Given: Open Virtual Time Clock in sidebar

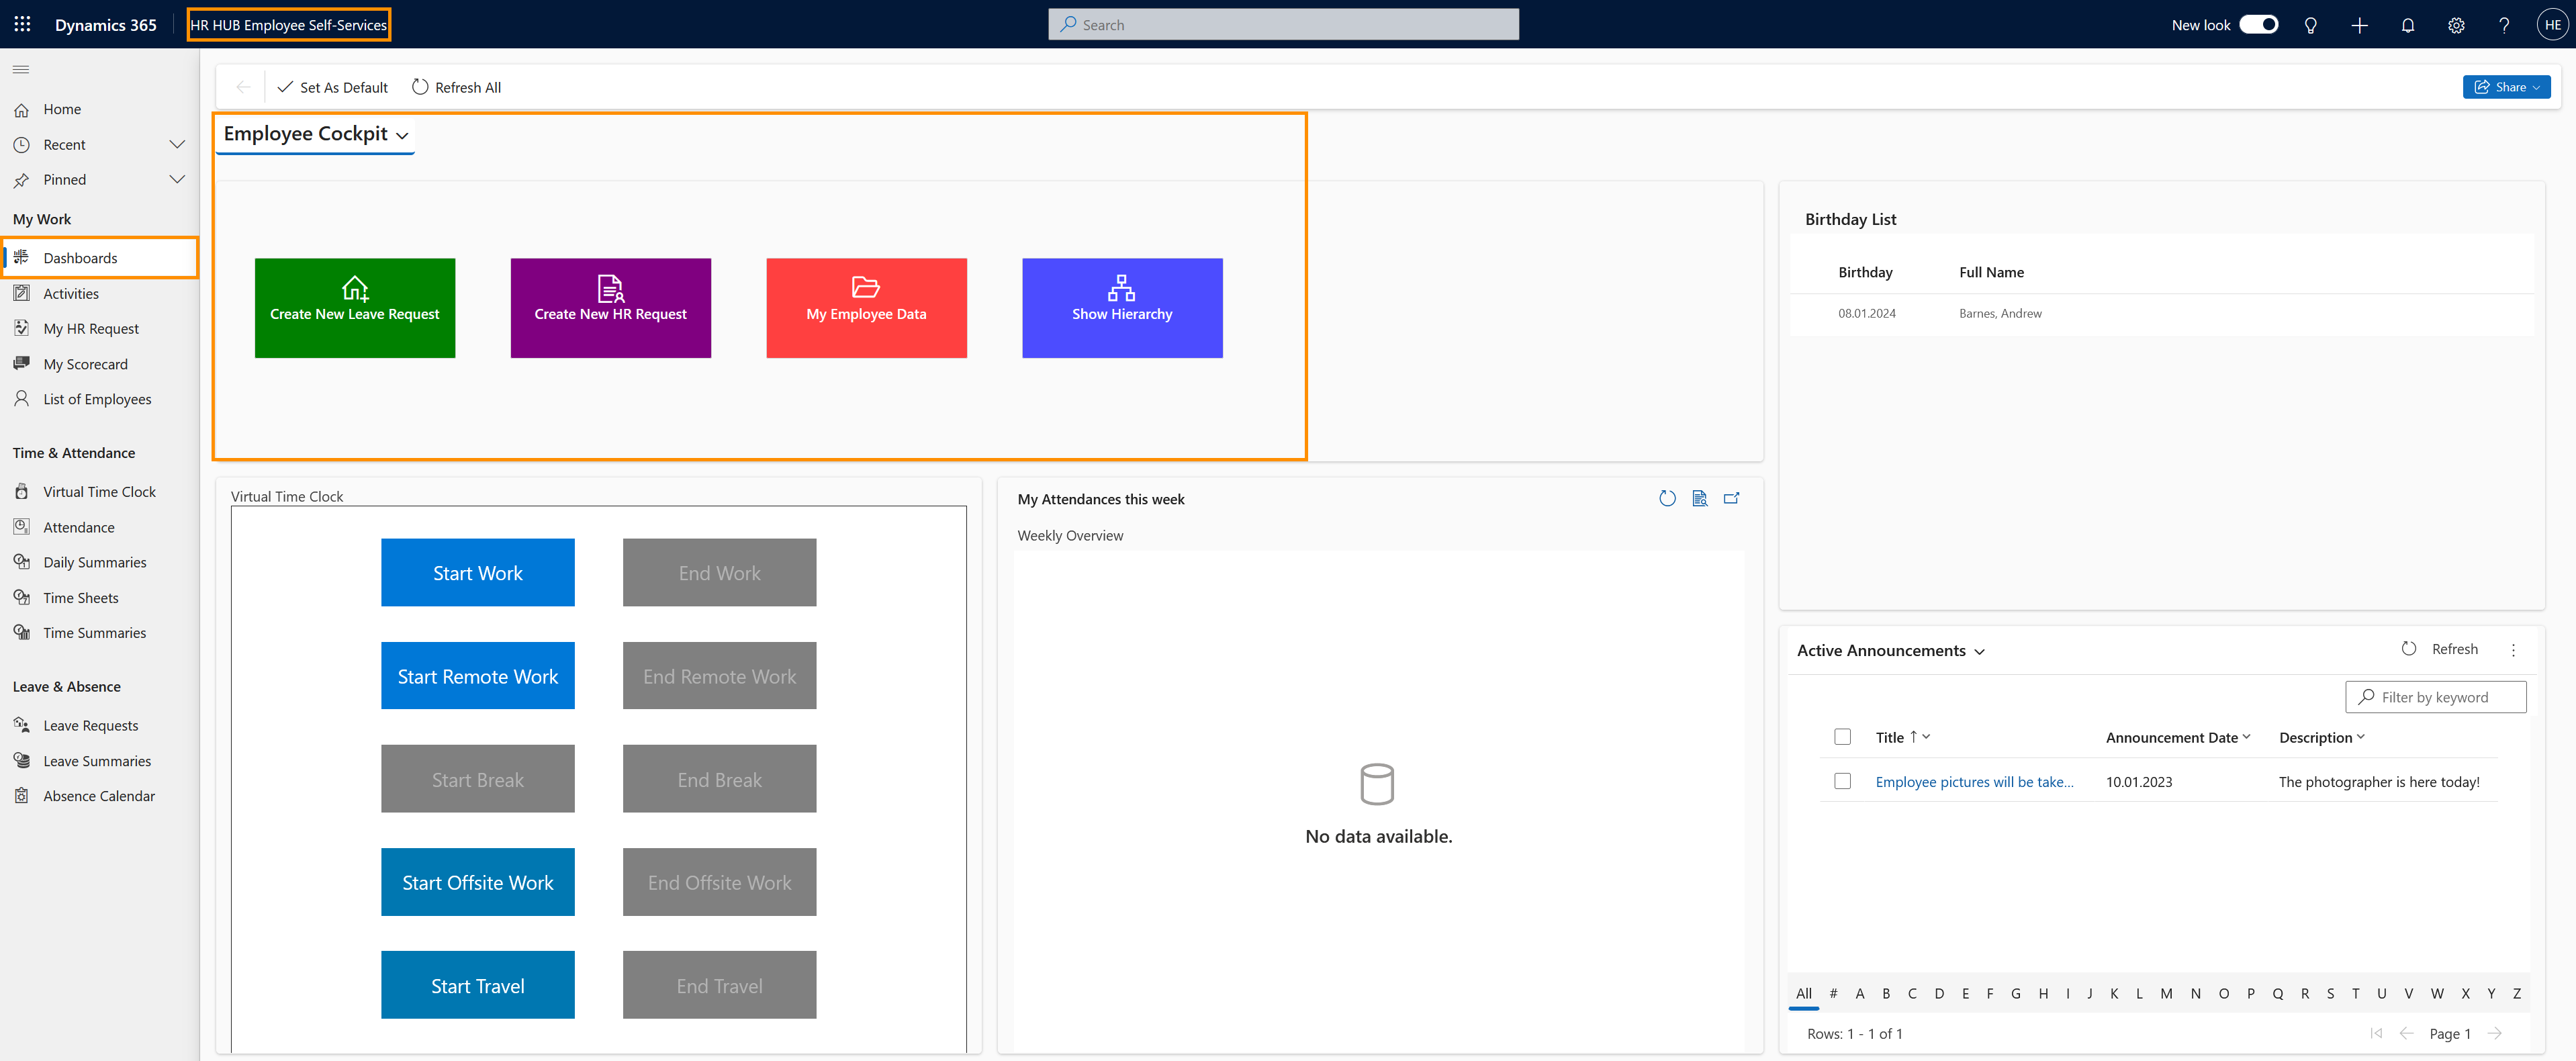Looking at the screenshot, I should click(x=99, y=491).
